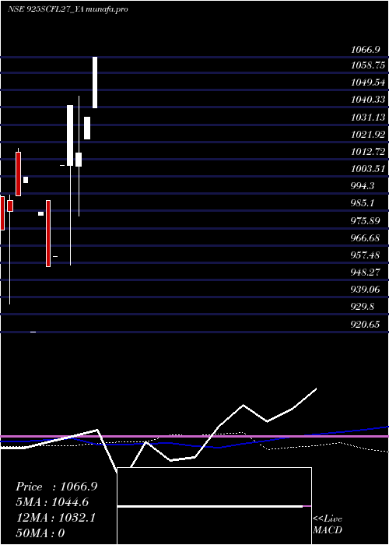Click the Price : 1066.9 readout
This screenshot has height=545, width=389.
pyautogui.click(x=57, y=487)
